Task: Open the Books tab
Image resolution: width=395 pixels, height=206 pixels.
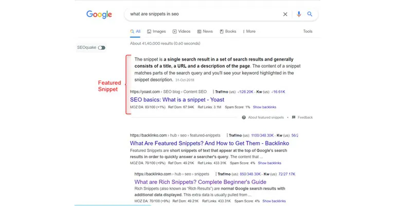Action: [228, 31]
